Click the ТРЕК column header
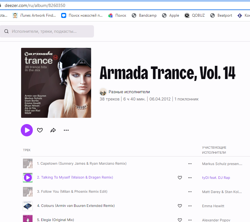 [x=26, y=150]
